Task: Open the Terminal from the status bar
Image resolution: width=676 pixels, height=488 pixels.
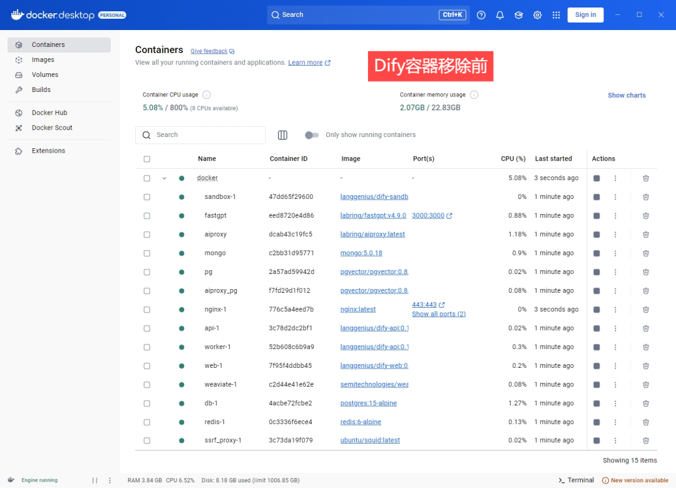Action: 575,480
